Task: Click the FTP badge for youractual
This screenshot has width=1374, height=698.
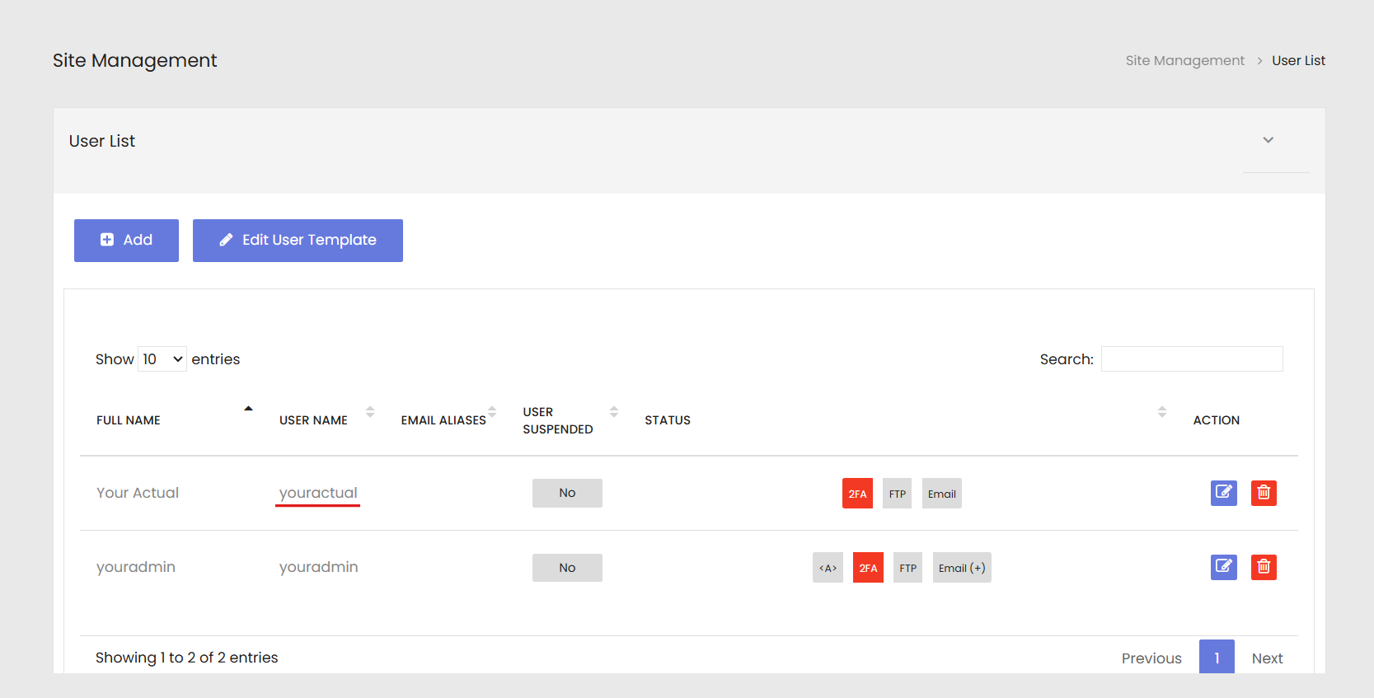Action: pyautogui.click(x=897, y=494)
